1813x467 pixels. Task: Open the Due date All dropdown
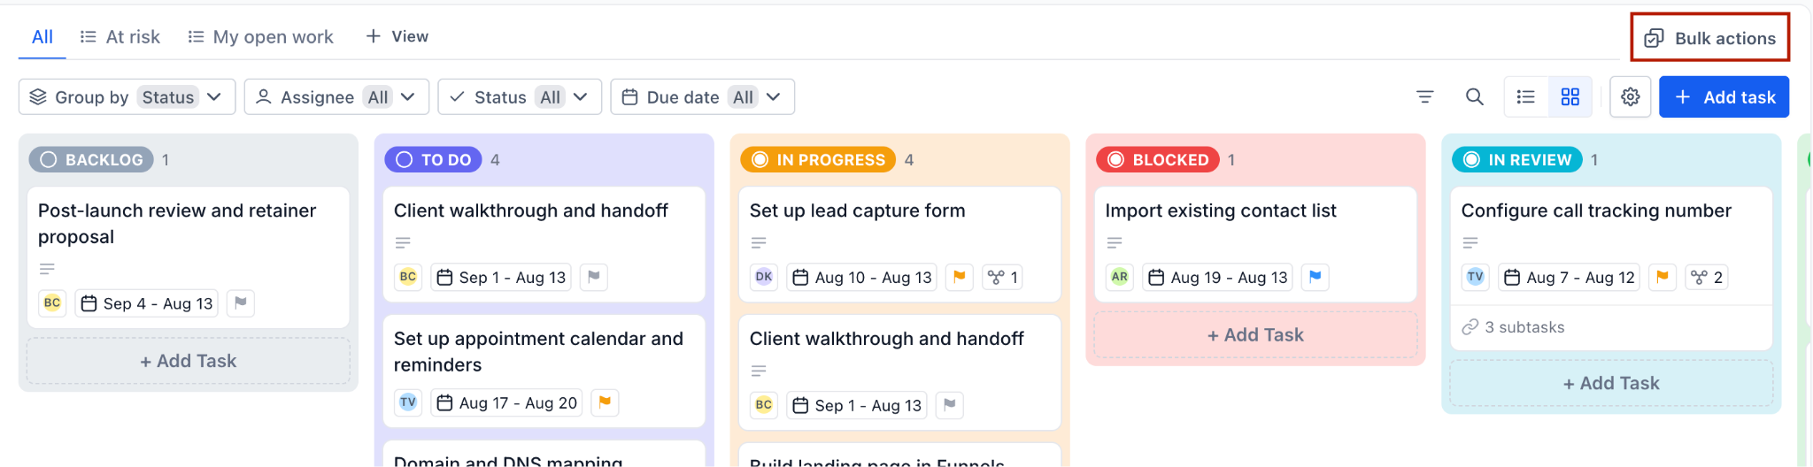702,97
